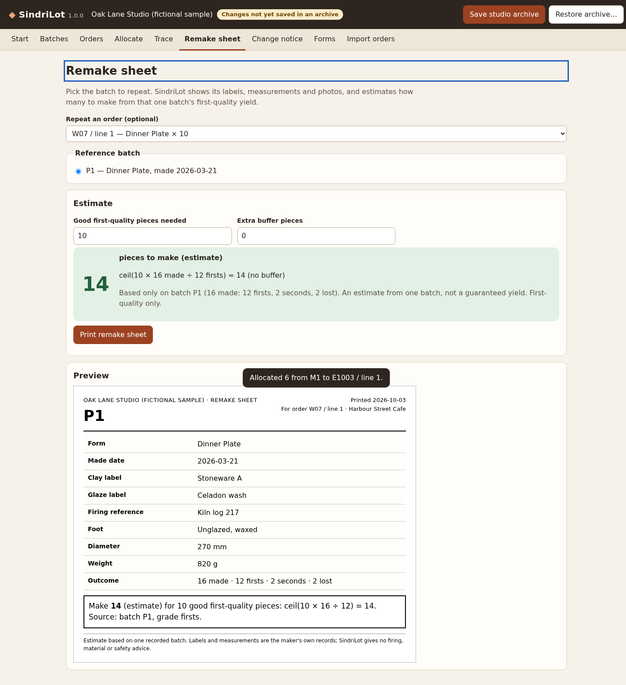Viewport: 626px width, 685px height.
Task: Click the 'Dinner Plate' form value in preview
Action: coord(219,444)
